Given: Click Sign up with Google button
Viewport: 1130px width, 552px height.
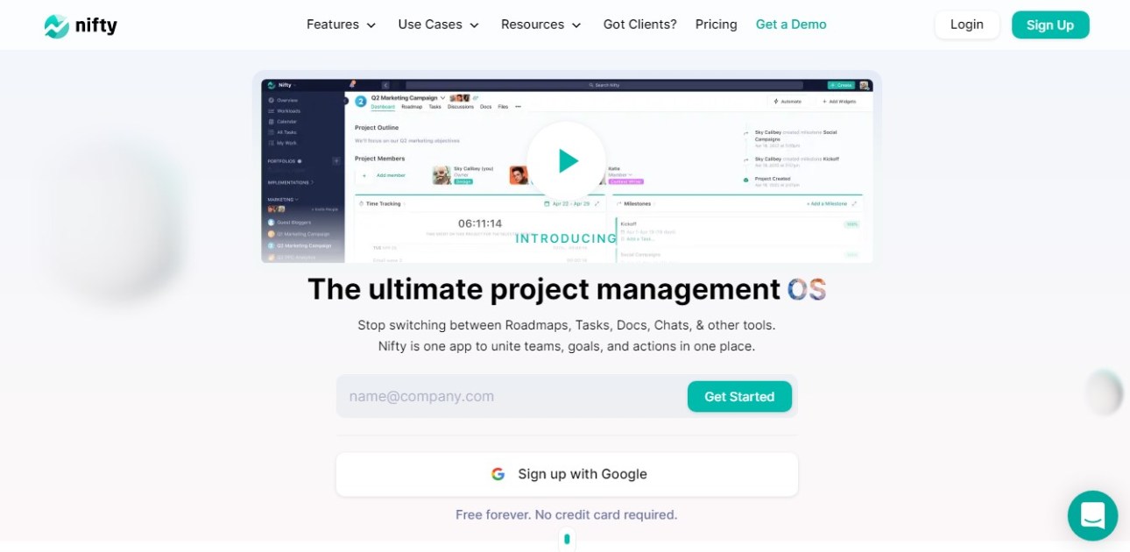Looking at the screenshot, I should pyautogui.click(x=567, y=474).
